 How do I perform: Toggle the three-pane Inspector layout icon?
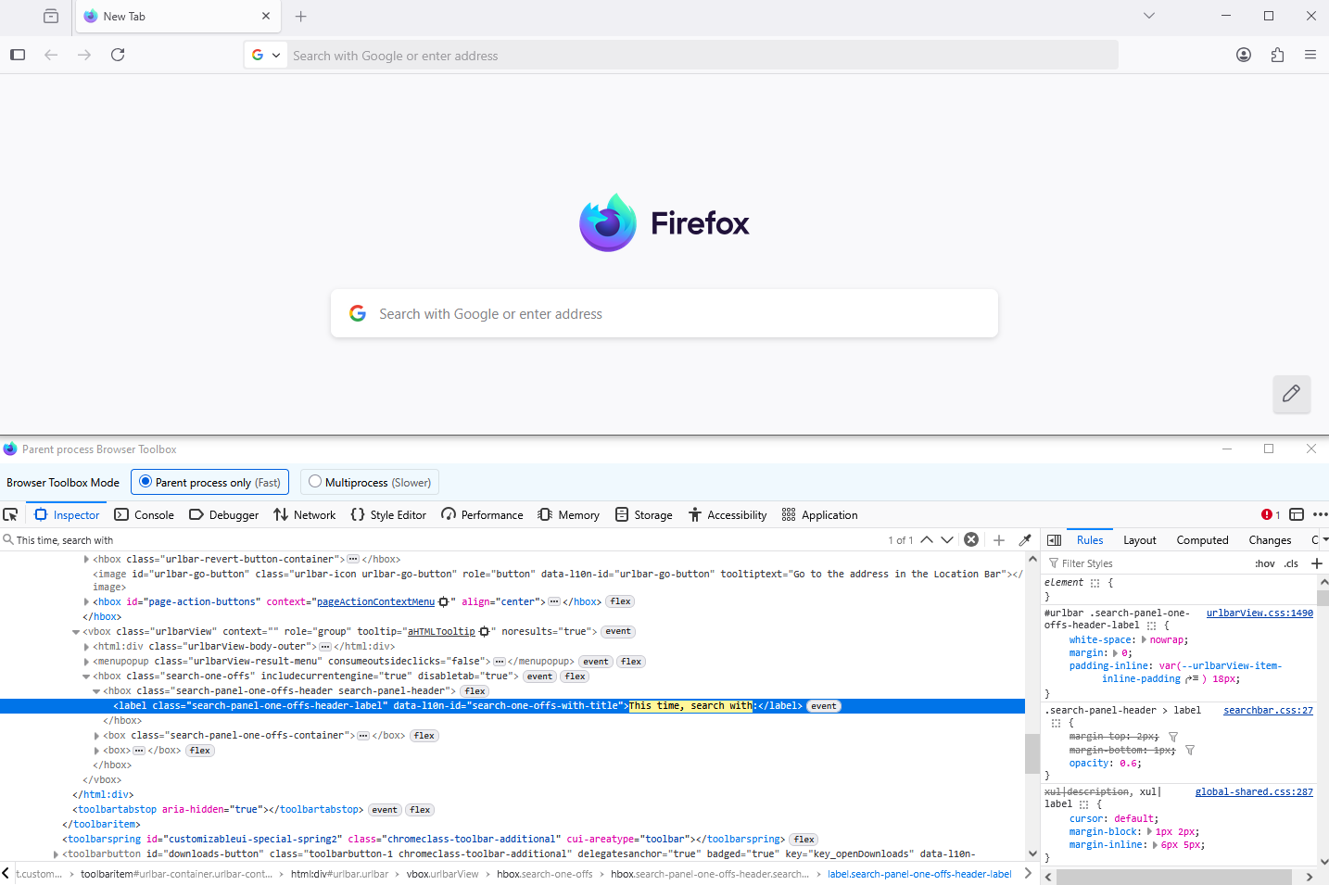pos(1054,539)
